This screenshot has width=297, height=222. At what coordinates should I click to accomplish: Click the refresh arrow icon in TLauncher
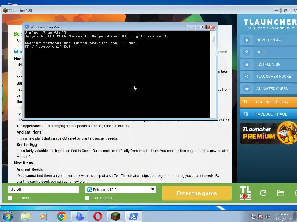263,193
